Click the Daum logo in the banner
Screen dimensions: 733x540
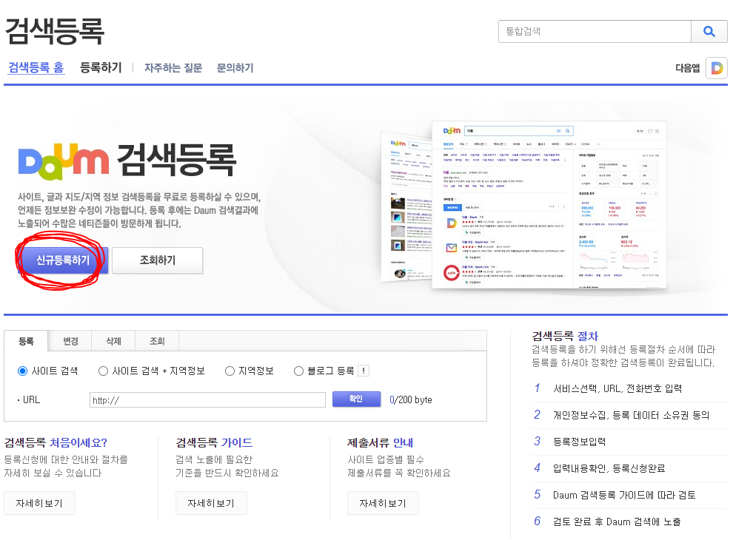[64, 163]
